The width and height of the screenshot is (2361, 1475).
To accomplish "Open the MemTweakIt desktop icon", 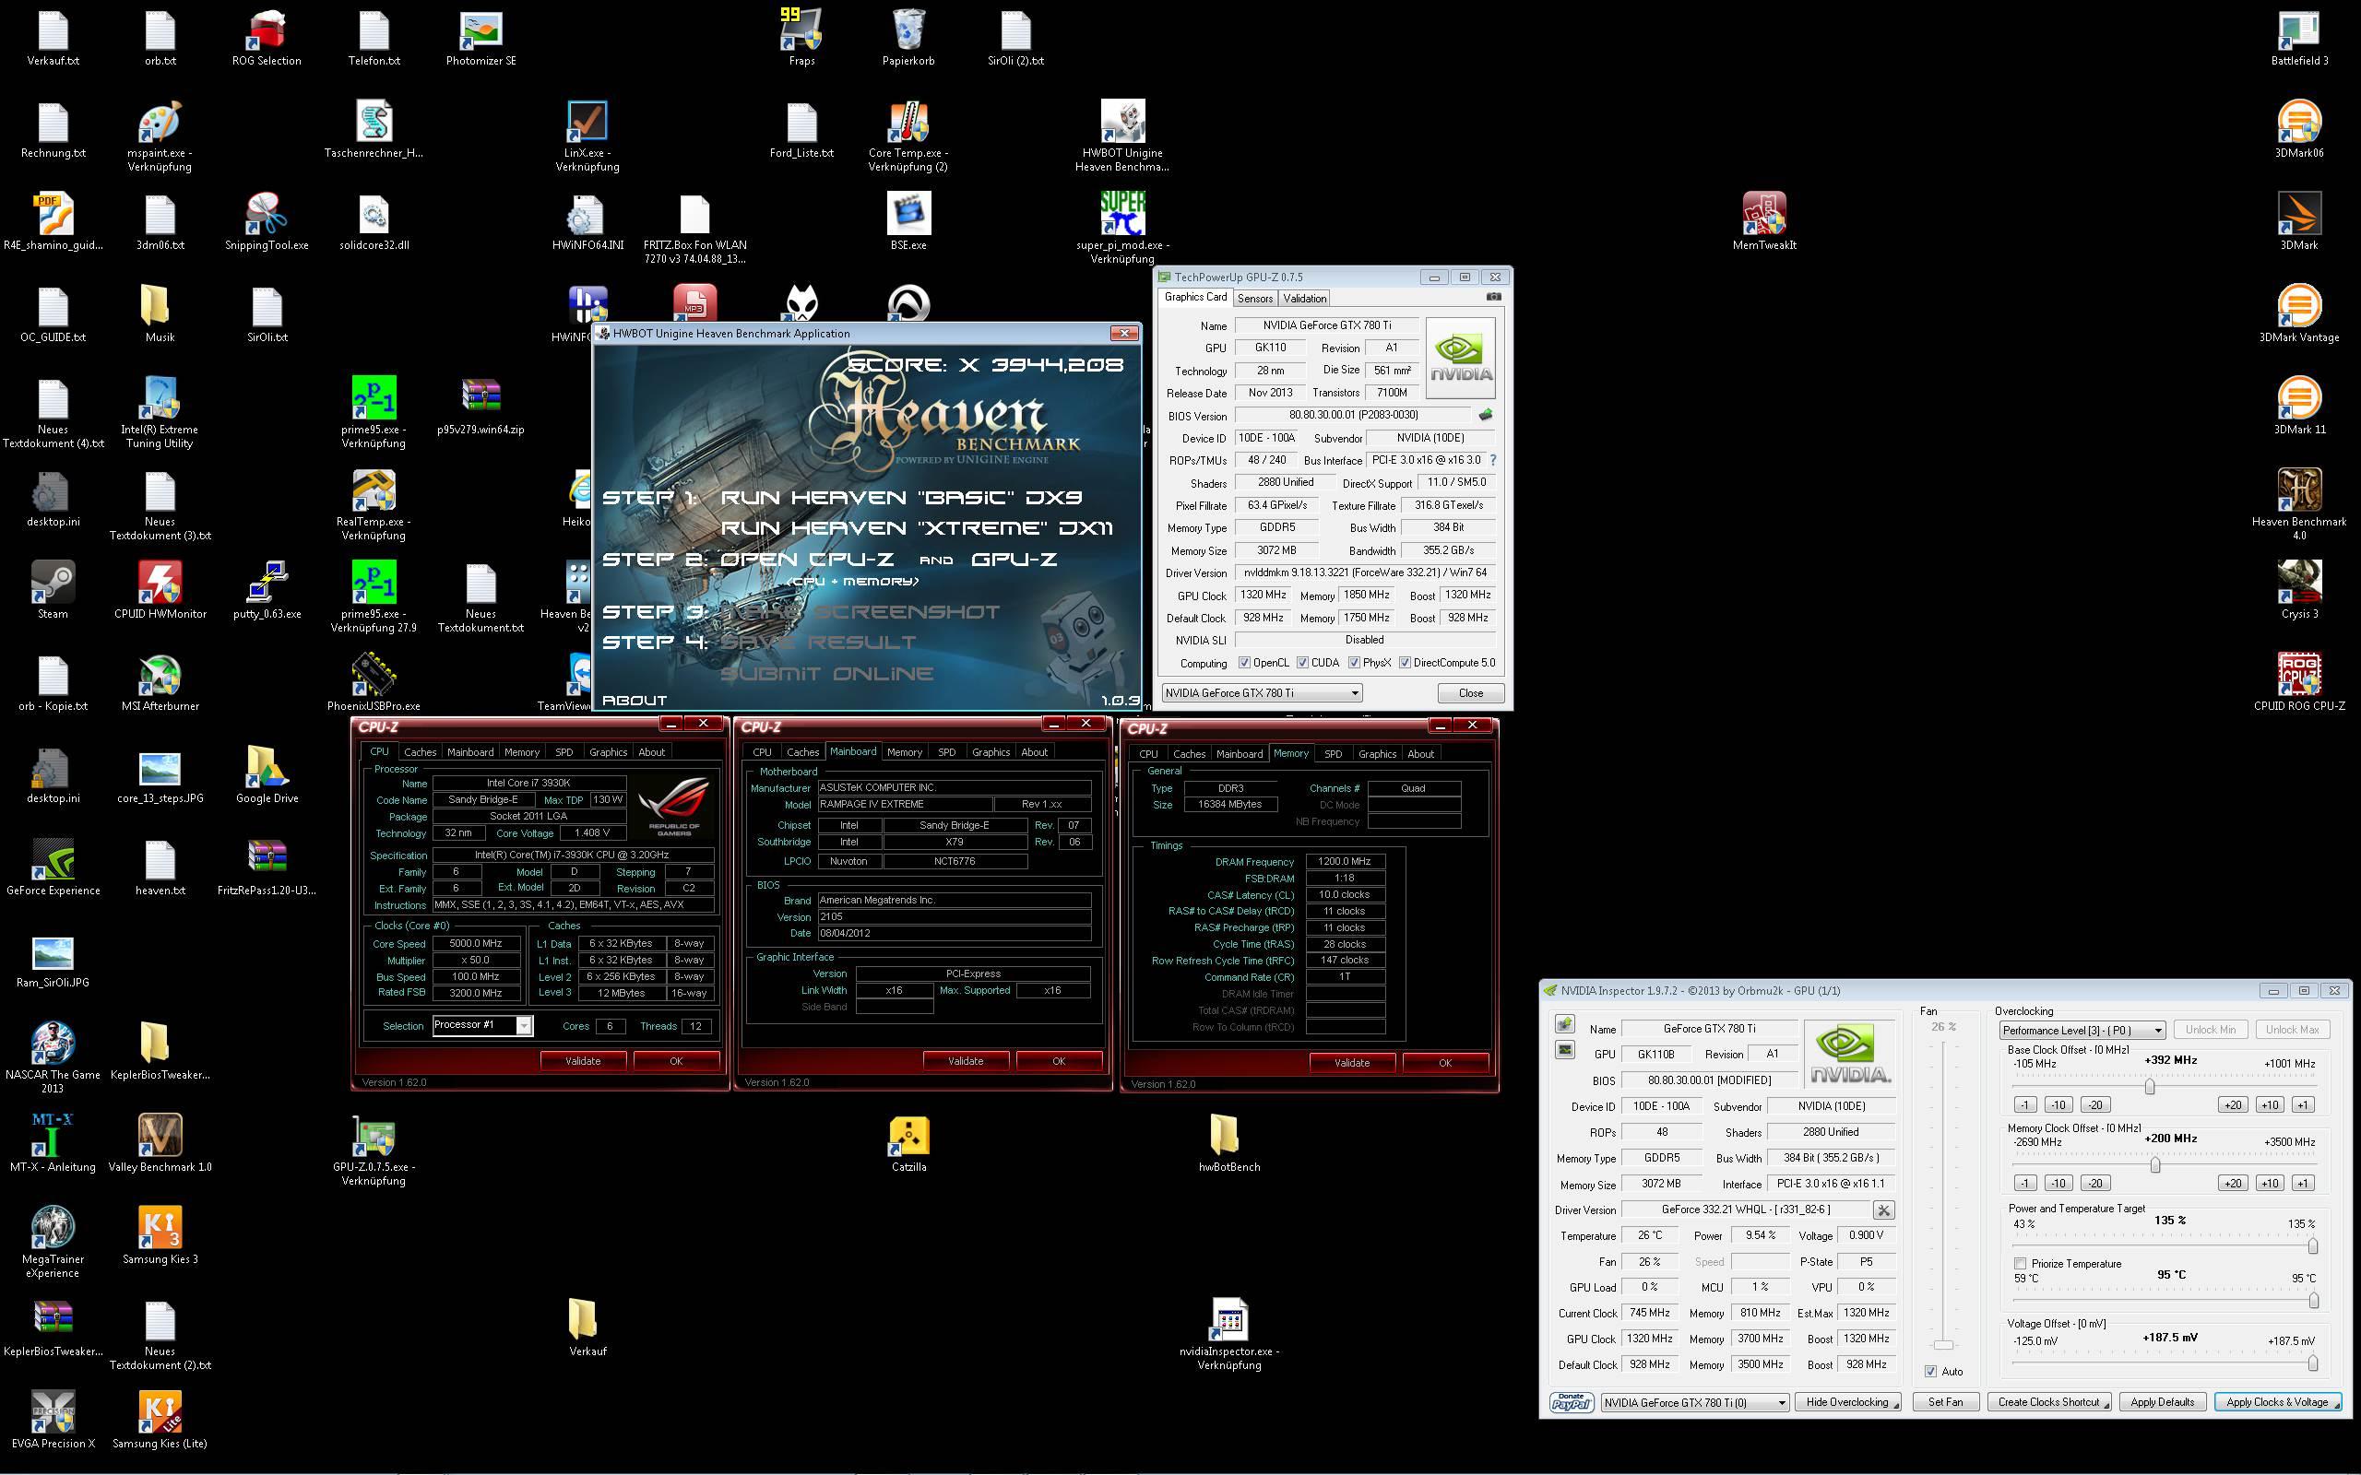I will pyautogui.click(x=1764, y=222).
